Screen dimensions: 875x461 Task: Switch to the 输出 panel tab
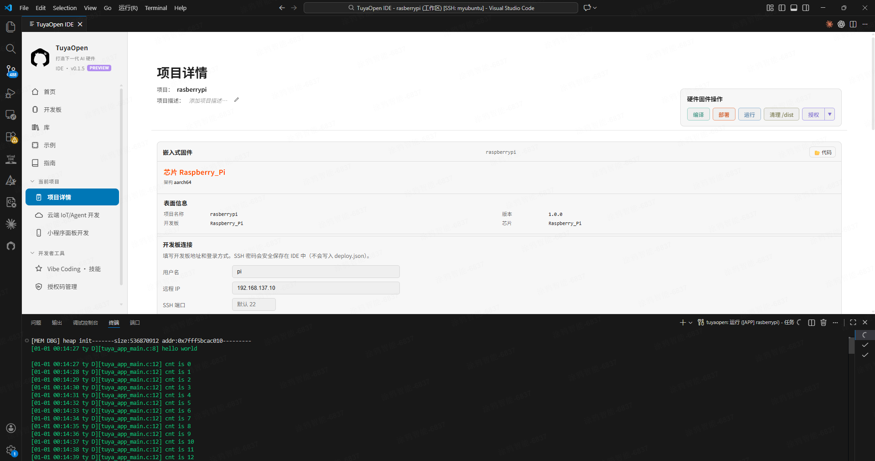tap(57, 323)
